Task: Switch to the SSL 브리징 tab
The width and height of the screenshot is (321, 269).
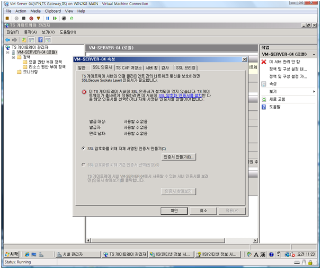Action: pos(186,68)
